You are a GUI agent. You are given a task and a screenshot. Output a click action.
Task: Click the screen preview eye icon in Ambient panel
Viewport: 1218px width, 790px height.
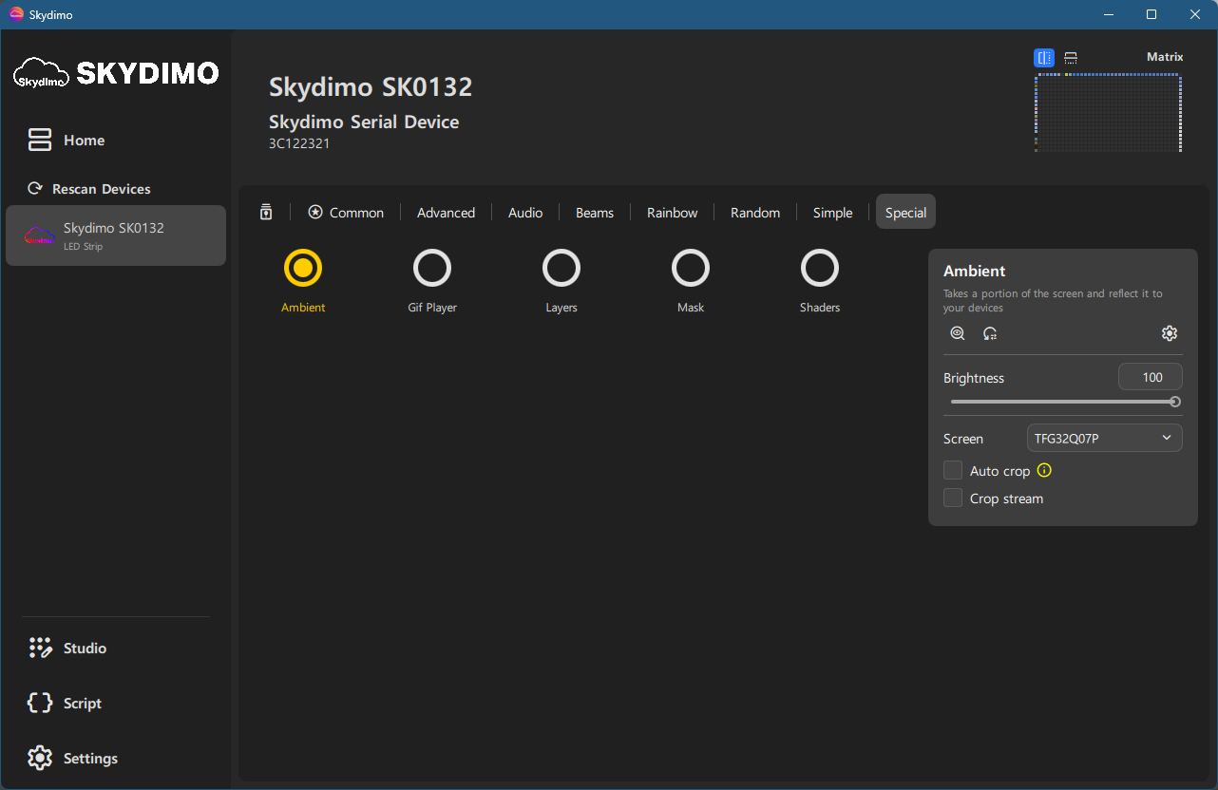958,333
